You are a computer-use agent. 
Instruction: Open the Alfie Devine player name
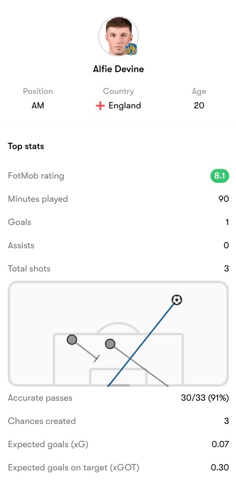118,69
